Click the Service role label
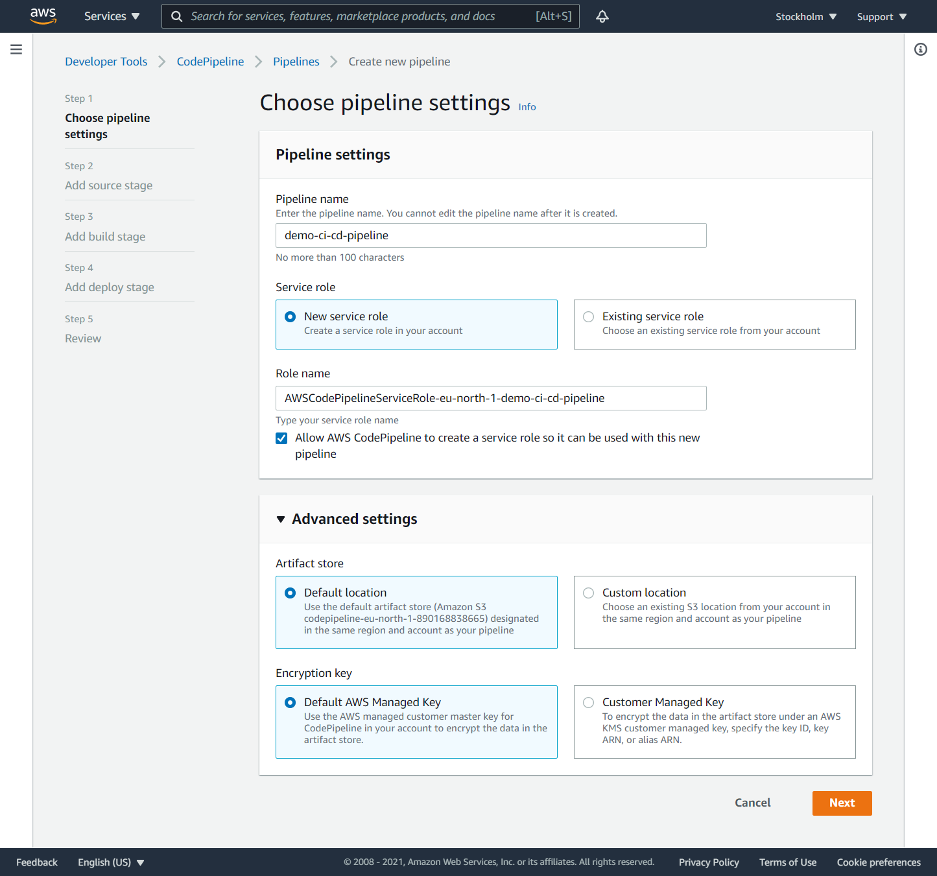Screen dimensions: 937x876 [305, 287]
